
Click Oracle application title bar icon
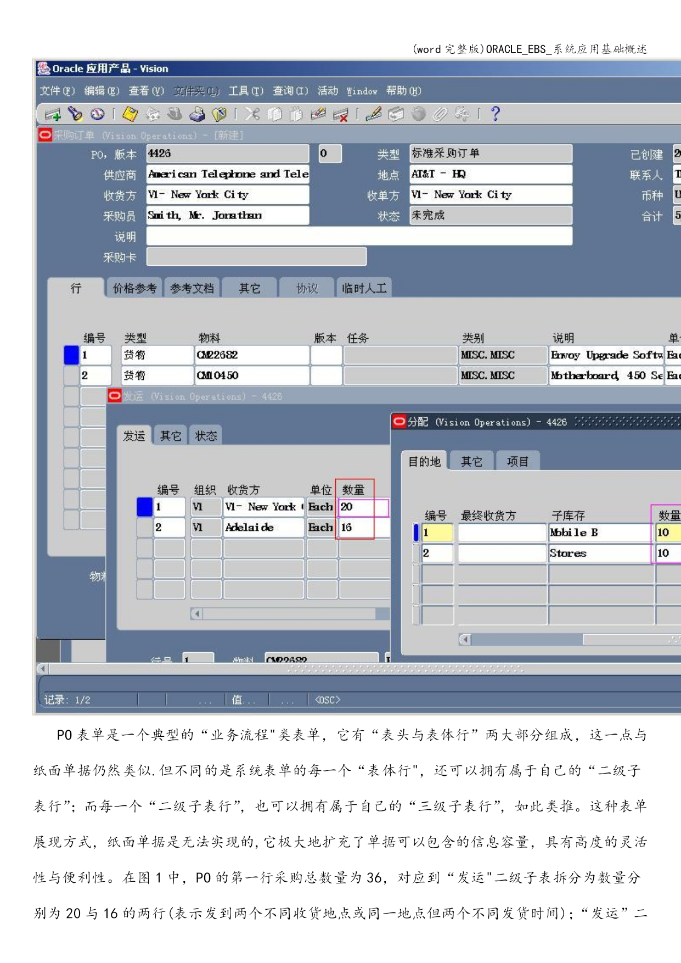pyautogui.click(x=44, y=69)
